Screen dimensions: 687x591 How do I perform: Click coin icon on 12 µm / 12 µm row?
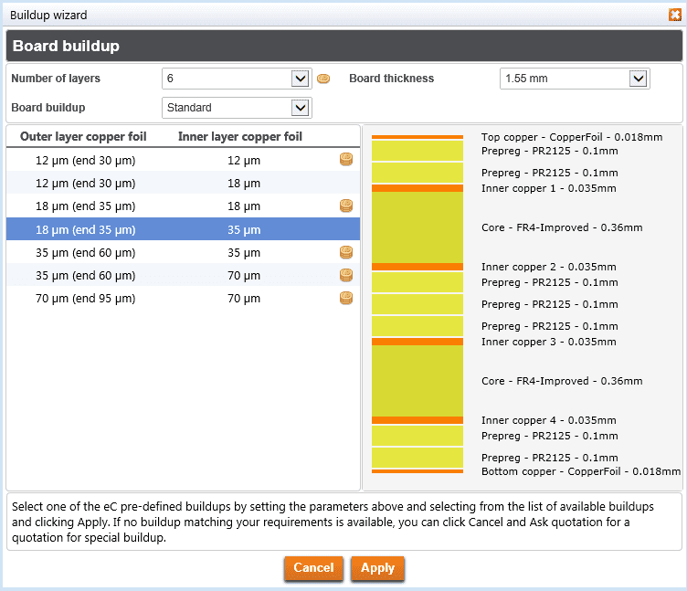pyautogui.click(x=346, y=160)
